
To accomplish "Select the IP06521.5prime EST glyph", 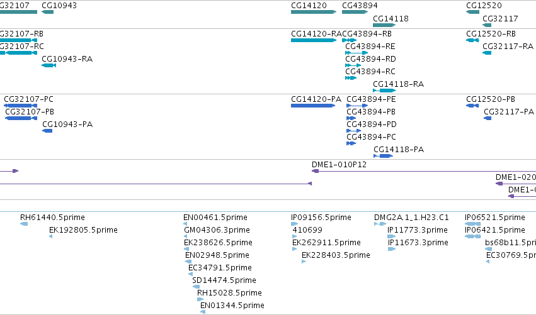I will point(473,224).
